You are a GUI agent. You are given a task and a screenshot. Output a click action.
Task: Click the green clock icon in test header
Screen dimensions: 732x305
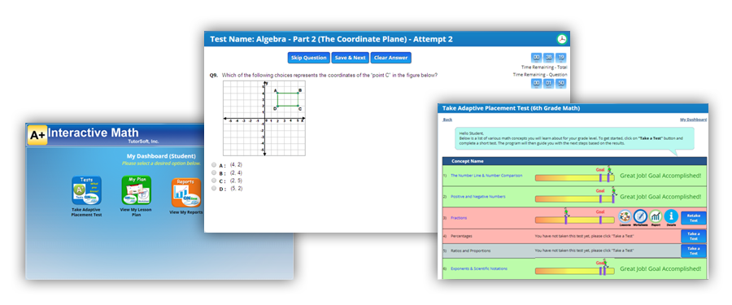562,39
